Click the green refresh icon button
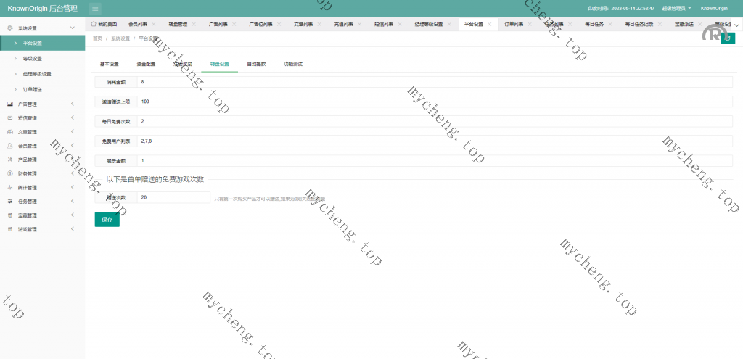Screen dimensions: 743x359 728,38
